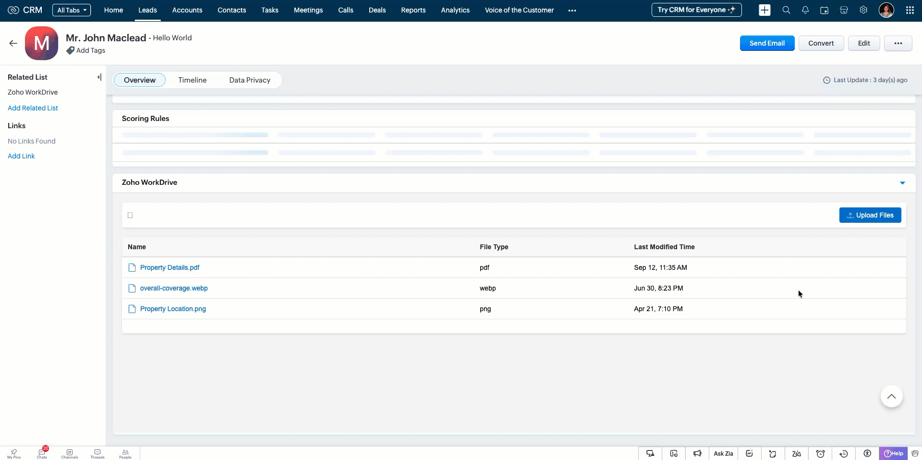Open the settings gear icon
922x460 pixels.
[863, 10]
